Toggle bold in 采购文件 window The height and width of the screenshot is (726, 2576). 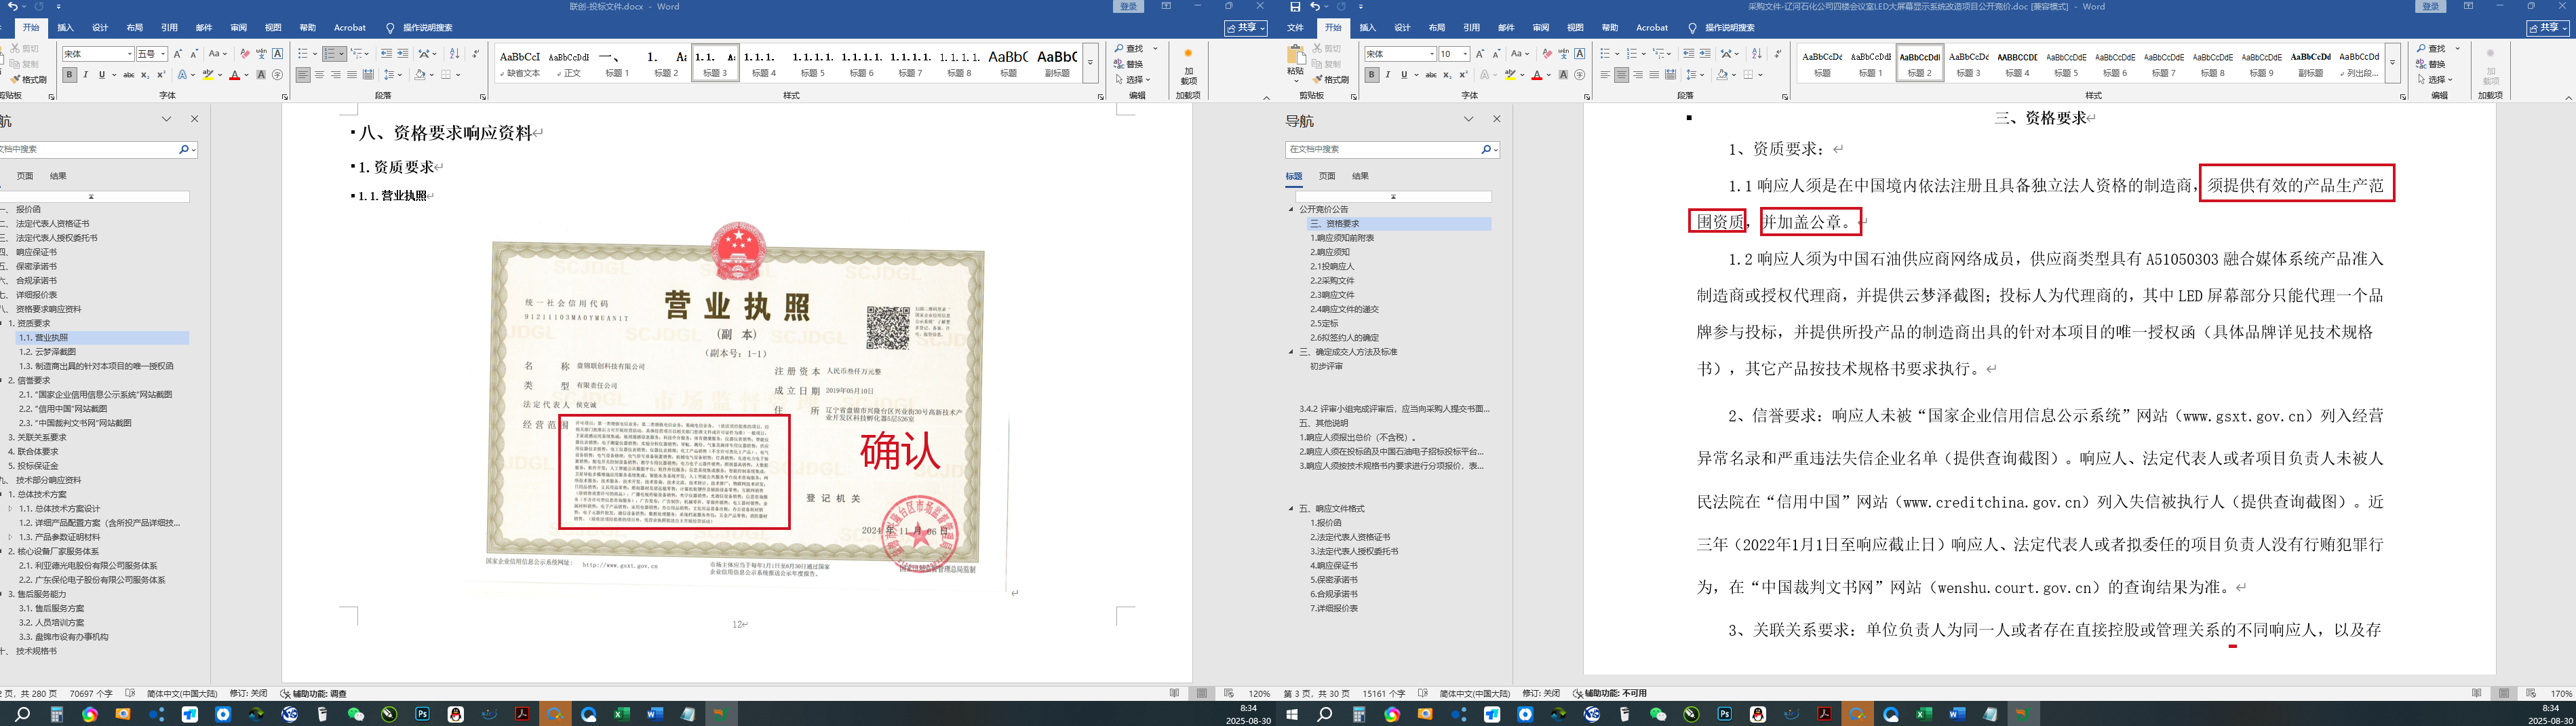(1371, 75)
